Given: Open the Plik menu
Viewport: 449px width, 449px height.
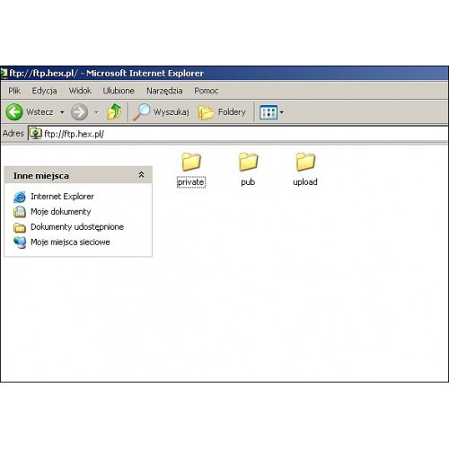Looking at the screenshot, I should (14, 91).
